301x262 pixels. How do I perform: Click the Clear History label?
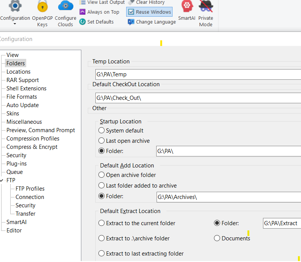(x=150, y=2)
